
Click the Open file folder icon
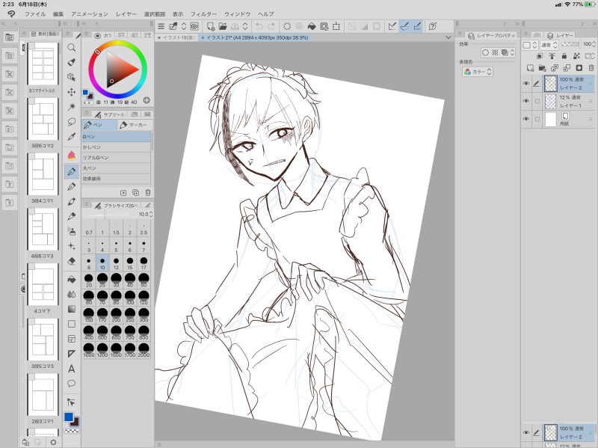click(x=223, y=26)
